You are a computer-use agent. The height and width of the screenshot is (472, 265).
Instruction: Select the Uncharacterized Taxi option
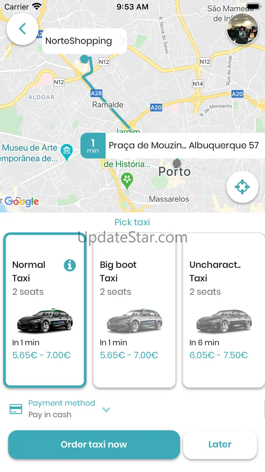click(x=224, y=310)
